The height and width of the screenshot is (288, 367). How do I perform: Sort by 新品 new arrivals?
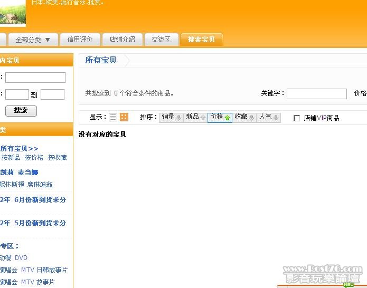tap(196, 117)
